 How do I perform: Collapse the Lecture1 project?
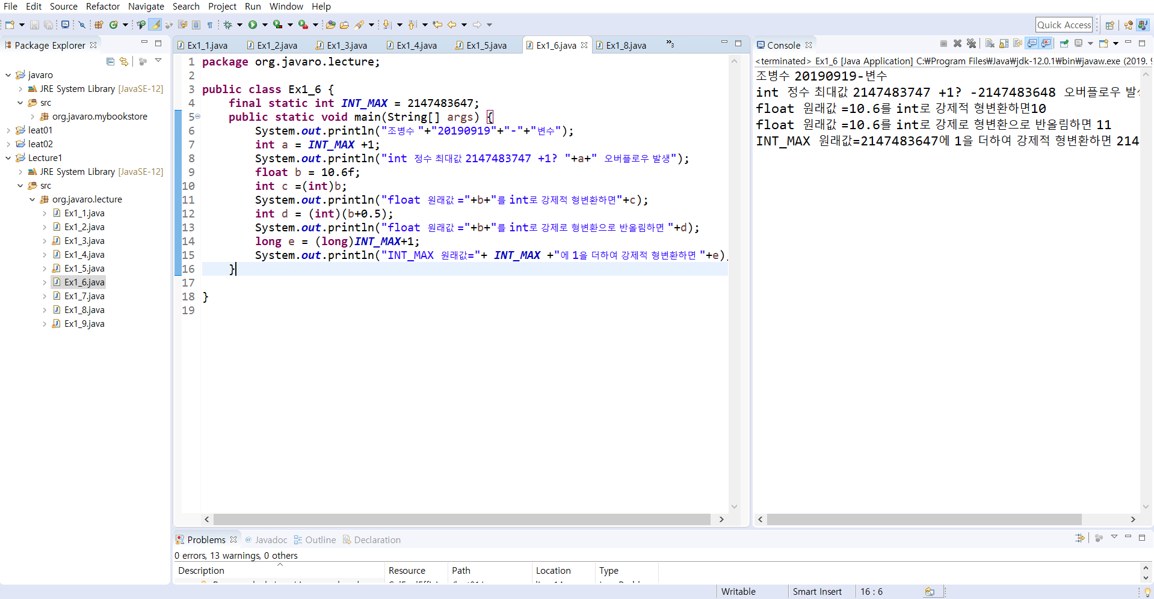coord(8,158)
